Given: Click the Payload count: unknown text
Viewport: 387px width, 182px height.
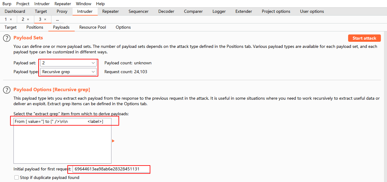Looking at the screenshot, I should 128,63.
